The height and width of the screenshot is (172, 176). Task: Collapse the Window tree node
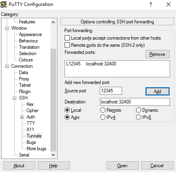pyautogui.click(x=7, y=28)
